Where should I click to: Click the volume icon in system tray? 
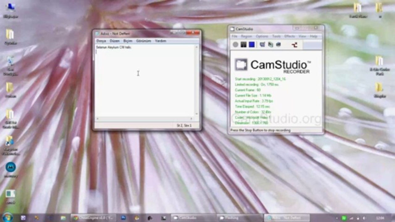[x=365, y=218]
